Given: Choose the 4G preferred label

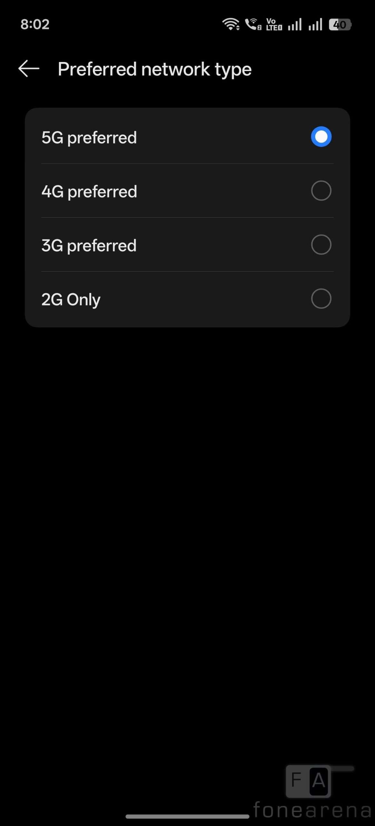Looking at the screenshot, I should (89, 192).
